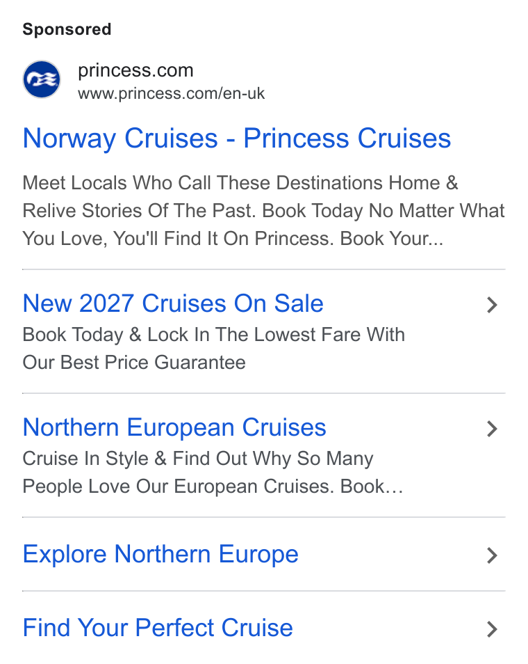
Task: Click the 'Cruise In Style & Find Out' description
Action: click(198, 459)
